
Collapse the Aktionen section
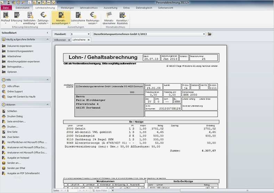[48, 104]
